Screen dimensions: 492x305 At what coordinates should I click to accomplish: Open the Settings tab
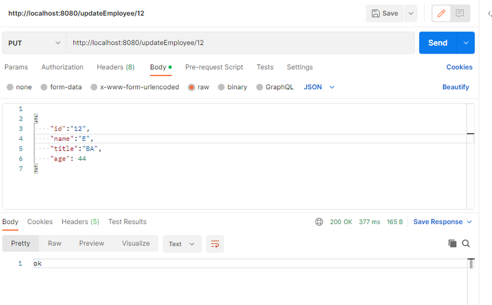(x=299, y=67)
